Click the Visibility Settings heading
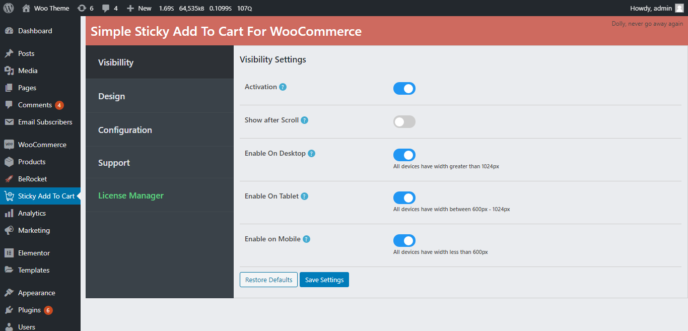 point(273,59)
